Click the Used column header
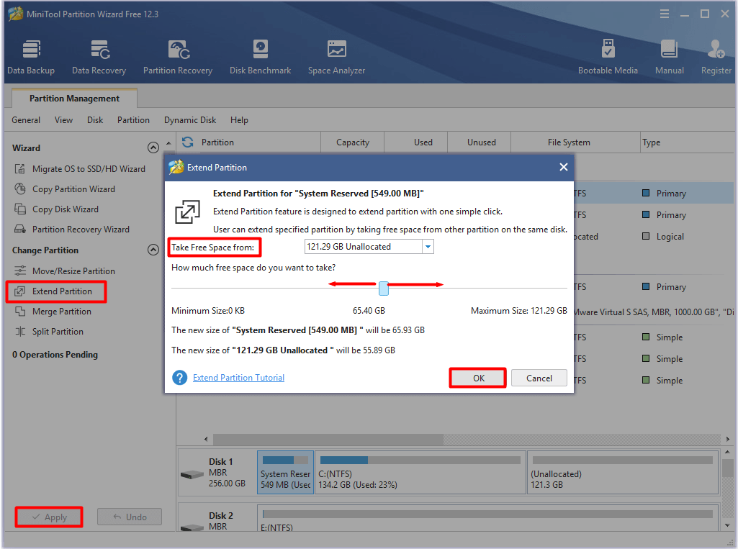Viewport: 738px width, 549px height. pyautogui.click(x=416, y=142)
